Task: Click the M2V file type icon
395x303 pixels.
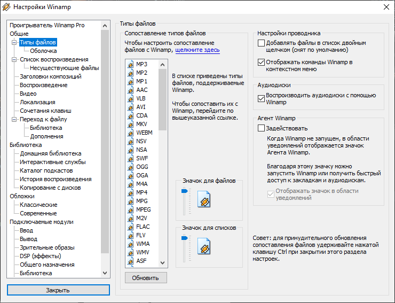Action: pyautogui.click(x=130, y=219)
